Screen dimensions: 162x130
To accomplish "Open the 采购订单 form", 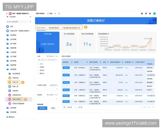I will pyautogui.click(x=14, y=82).
